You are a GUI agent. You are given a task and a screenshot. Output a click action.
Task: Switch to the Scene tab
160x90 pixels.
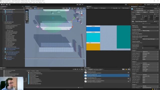click(28, 6)
